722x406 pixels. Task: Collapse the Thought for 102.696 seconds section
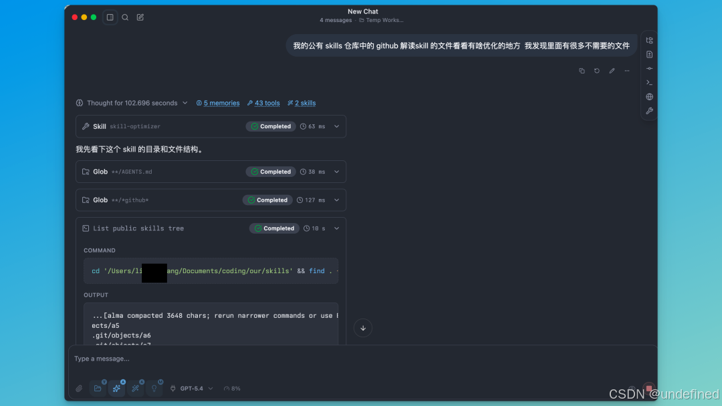click(x=132, y=103)
